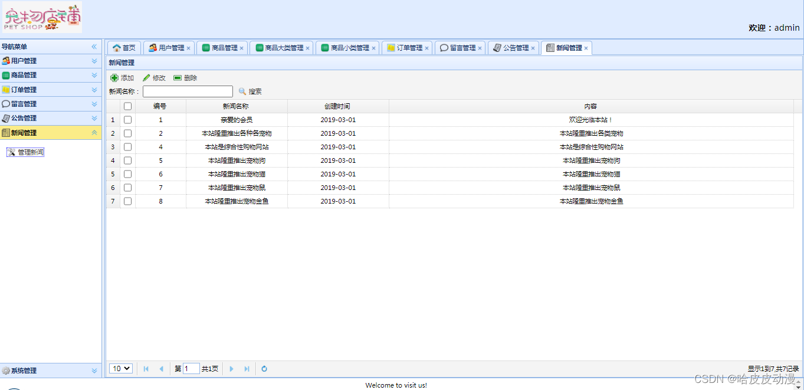Click the green Add (添加) icon

[114, 78]
